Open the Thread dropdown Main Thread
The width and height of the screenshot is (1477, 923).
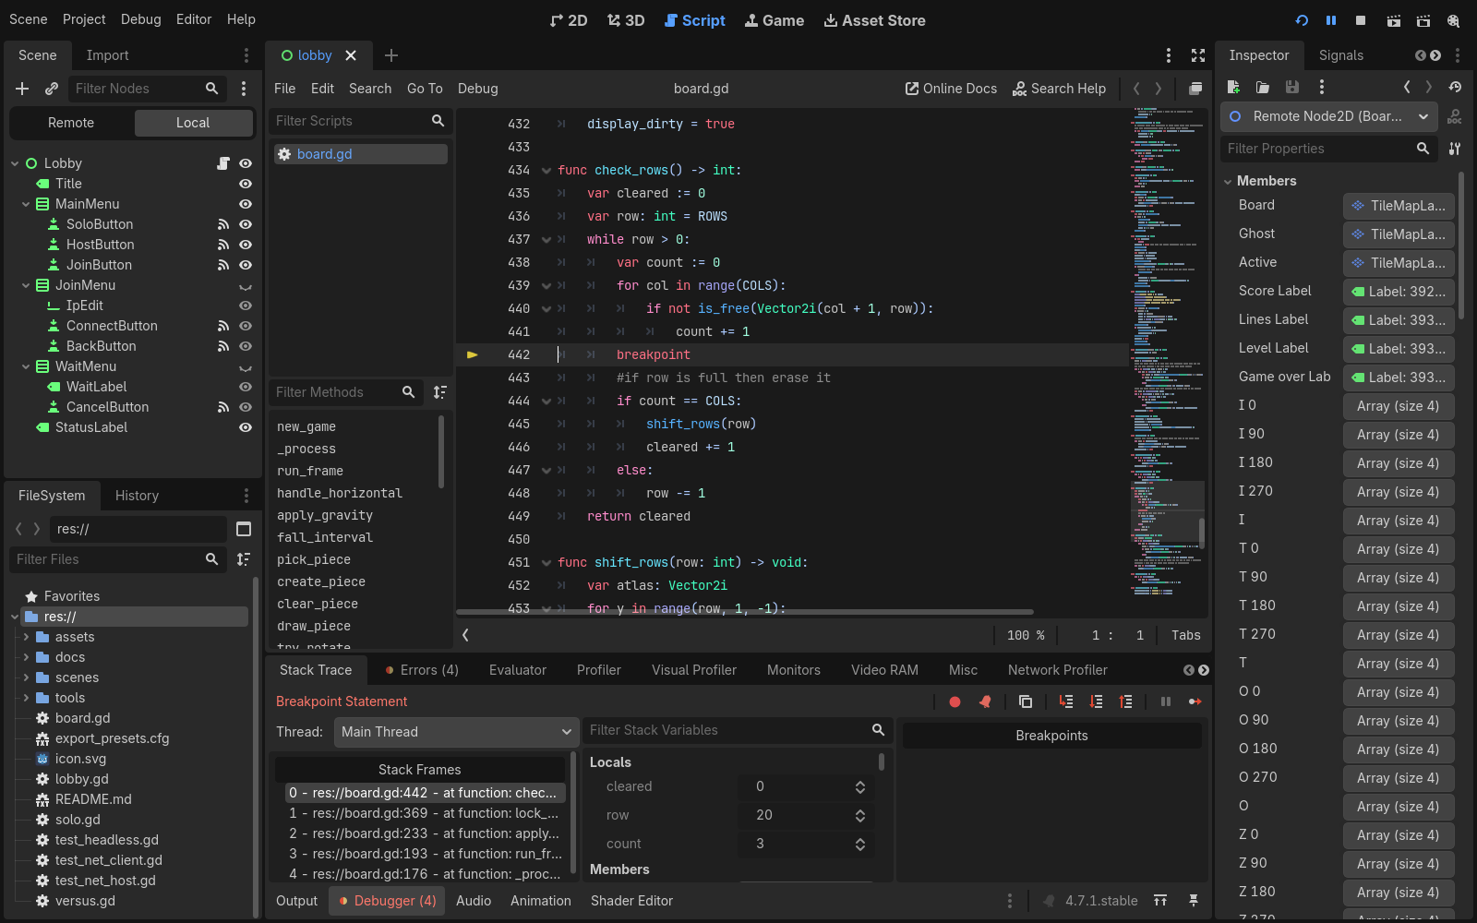pyautogui.click(x=456, y=732)
